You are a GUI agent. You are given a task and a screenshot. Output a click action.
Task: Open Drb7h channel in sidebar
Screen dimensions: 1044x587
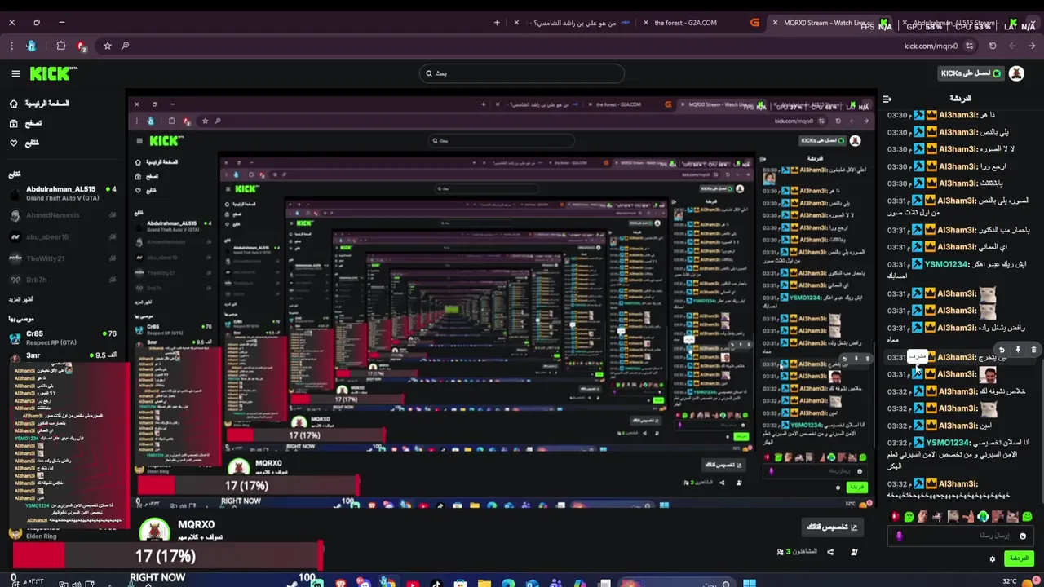click(62, 280)
